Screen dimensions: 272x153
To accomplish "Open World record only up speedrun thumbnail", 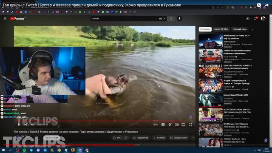I will (x=211, y=41).
